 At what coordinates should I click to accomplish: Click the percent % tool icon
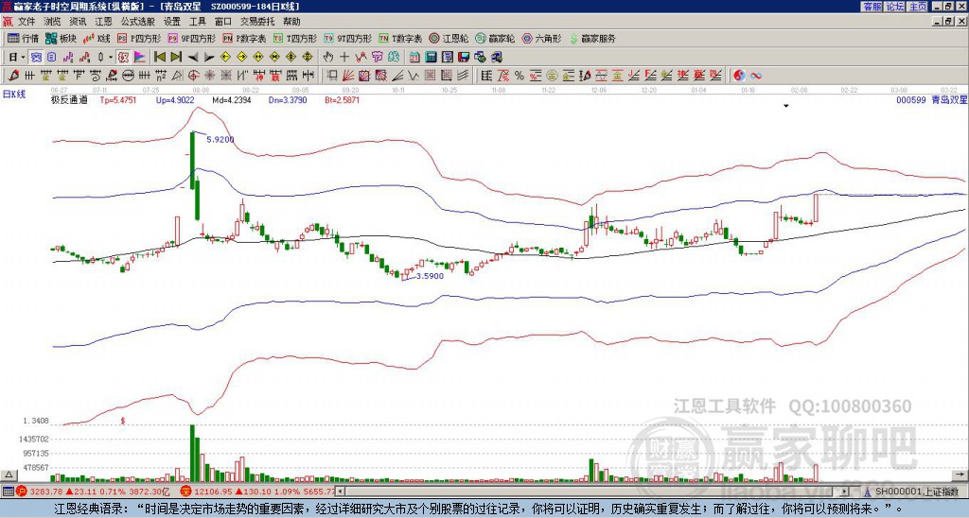[x=520, y=76]
